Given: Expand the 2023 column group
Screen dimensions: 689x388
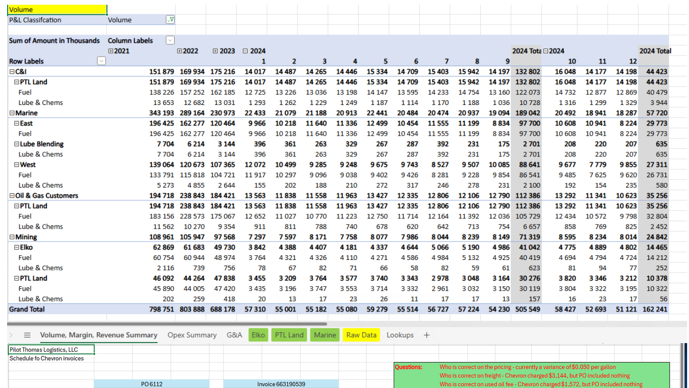Looking at the screenshot, I should [x=215, y=51].
